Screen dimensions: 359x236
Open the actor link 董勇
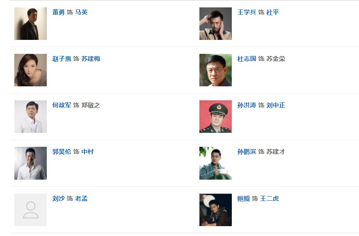tap(58, 12)
